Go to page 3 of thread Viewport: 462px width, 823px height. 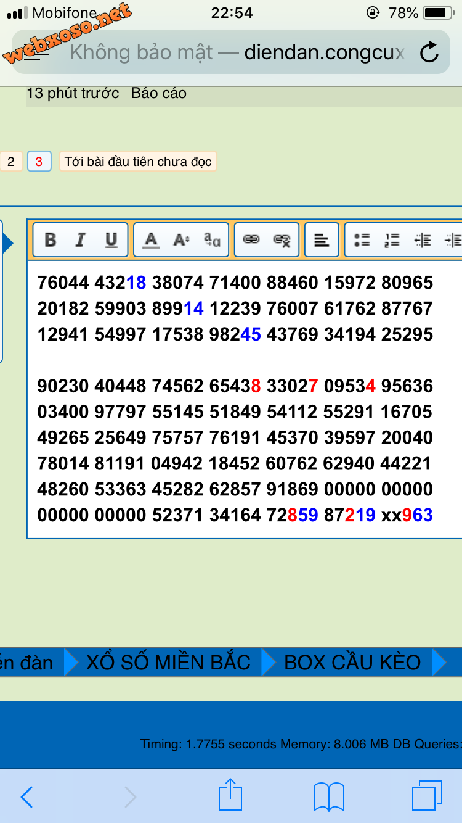point(39,162)
